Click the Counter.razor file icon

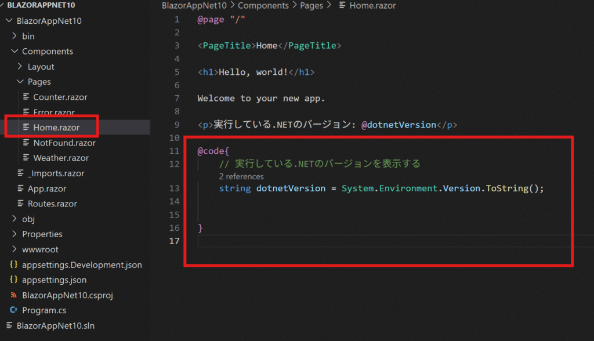pyautogui.click(x=26, y=97)
